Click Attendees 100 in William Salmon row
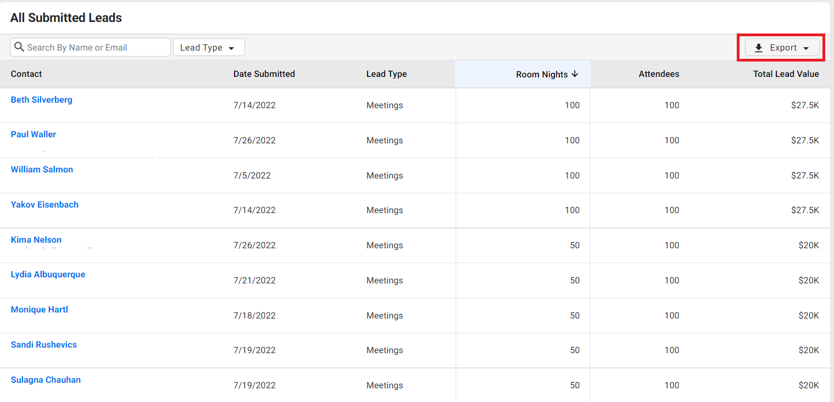Screen dimensions: 834x402 pyautogui.click(x=671, y=175)
